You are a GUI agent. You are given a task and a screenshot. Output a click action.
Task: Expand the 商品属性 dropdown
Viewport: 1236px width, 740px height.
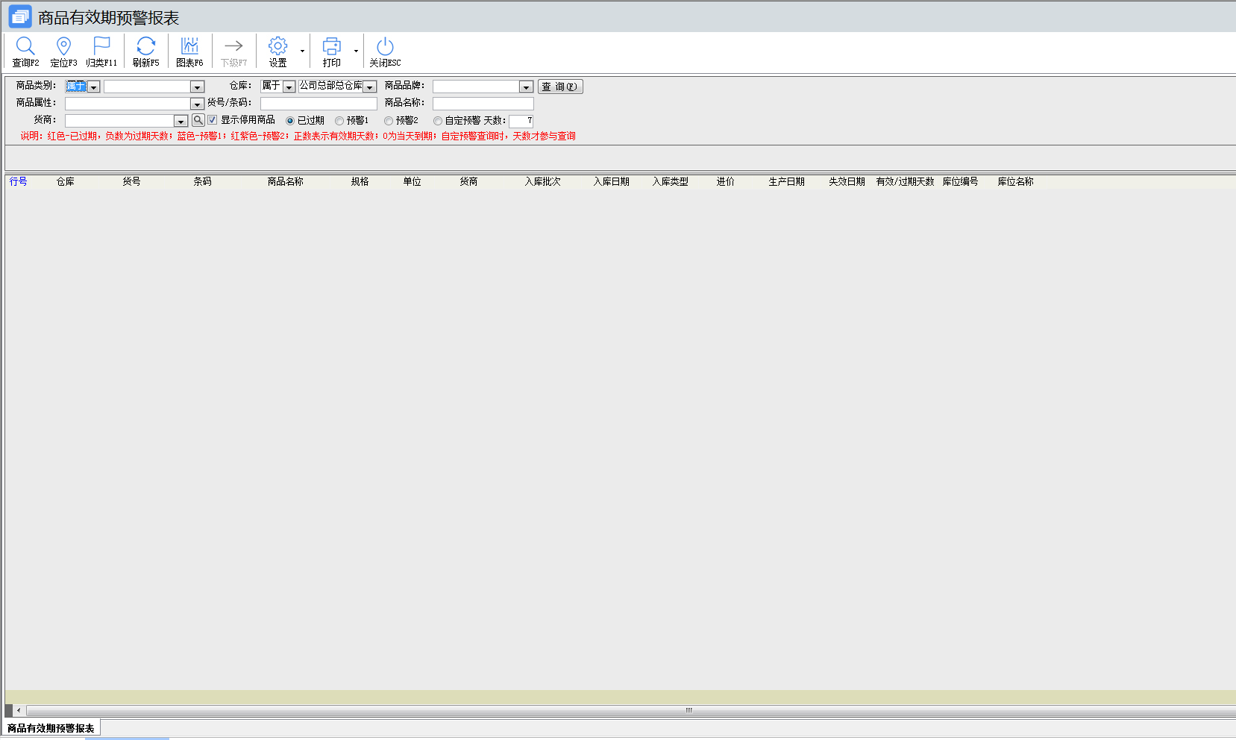coord(197,104)
